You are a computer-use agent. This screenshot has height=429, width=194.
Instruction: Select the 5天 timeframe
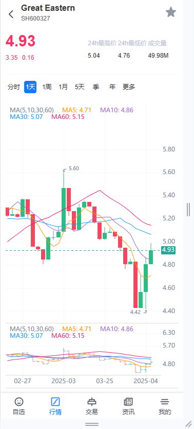(80, 87)
